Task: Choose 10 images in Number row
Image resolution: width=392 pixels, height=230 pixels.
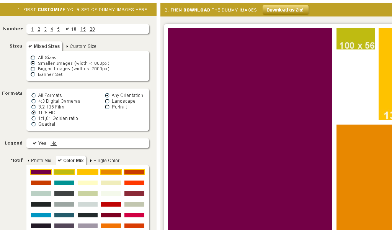Action: pos(71,29)
